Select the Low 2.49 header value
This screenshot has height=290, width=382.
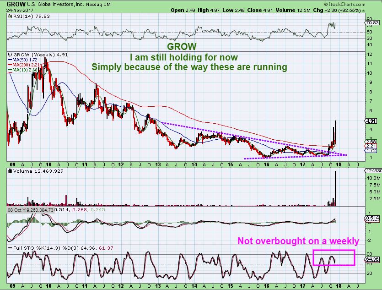233,10
